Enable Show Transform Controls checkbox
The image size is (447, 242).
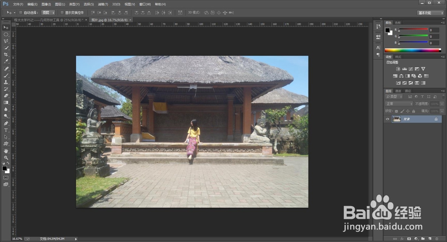pyautogui.click(x=62, y=13)
